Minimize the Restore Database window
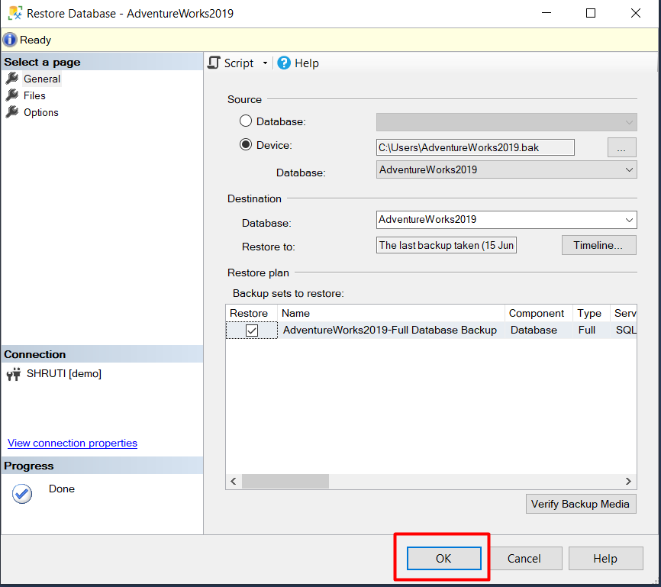The height and width of the screenshot is (587, 661). click(547, 13)
